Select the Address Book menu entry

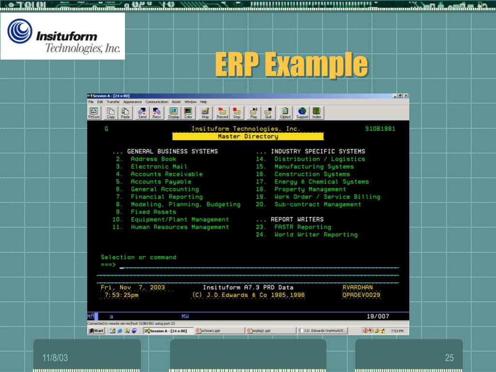coord(154,159)
